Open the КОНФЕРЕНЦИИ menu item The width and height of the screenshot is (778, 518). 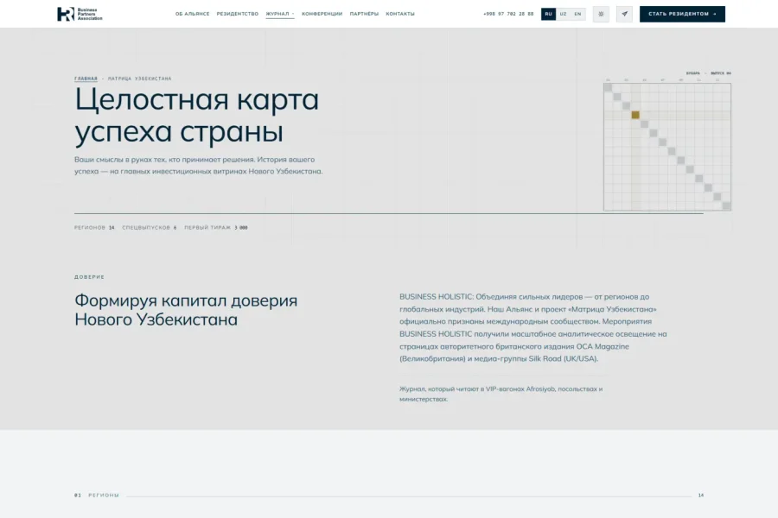[x=322, y=14]
